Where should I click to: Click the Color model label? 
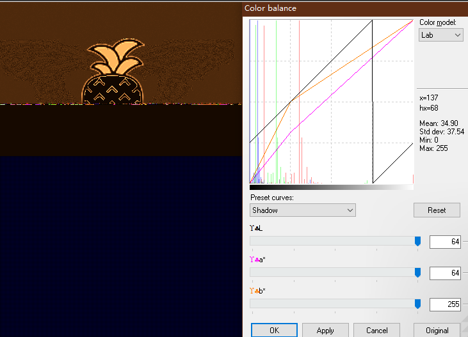437,22
